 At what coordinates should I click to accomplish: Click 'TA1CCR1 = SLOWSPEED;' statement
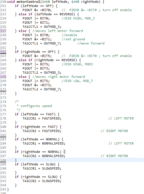point(42,168)
